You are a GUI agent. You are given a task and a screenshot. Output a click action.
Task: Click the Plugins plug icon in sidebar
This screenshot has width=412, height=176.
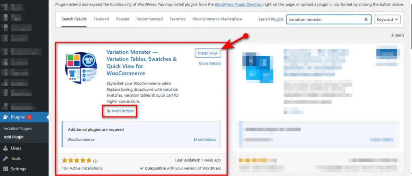[x=6, y=117]
